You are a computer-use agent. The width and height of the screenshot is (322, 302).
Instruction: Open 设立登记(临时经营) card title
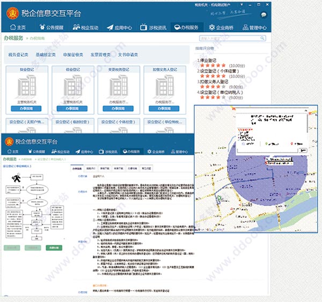72,122
